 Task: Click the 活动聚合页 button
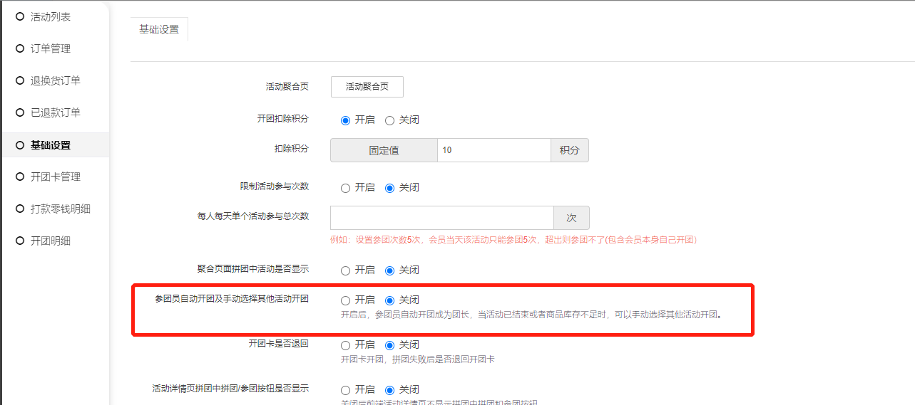coord(367,86)
